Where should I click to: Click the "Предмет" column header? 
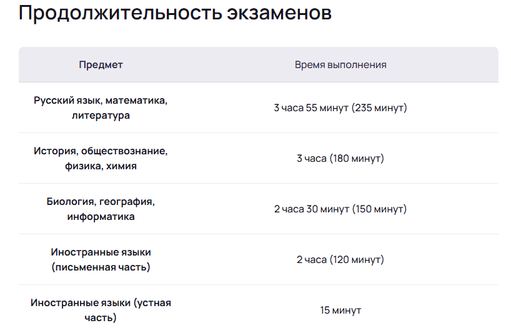(x=101, y=65)
